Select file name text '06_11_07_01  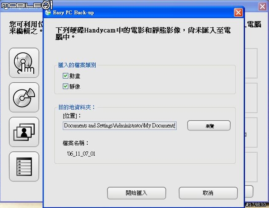coord(81,154)
